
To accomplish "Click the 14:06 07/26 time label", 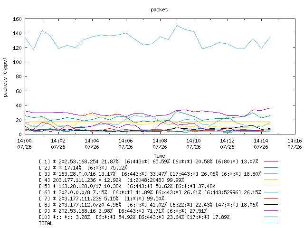I will 125,143.
